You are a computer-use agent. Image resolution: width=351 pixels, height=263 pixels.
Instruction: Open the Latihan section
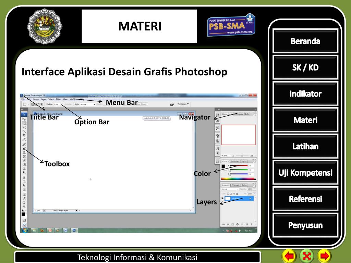305,146
